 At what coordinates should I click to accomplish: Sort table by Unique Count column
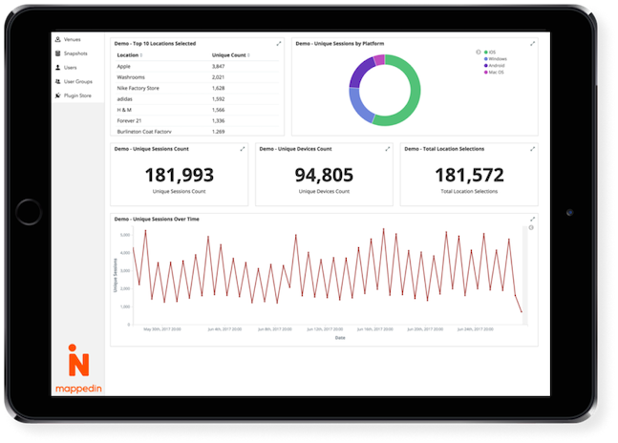pos(231,55)
